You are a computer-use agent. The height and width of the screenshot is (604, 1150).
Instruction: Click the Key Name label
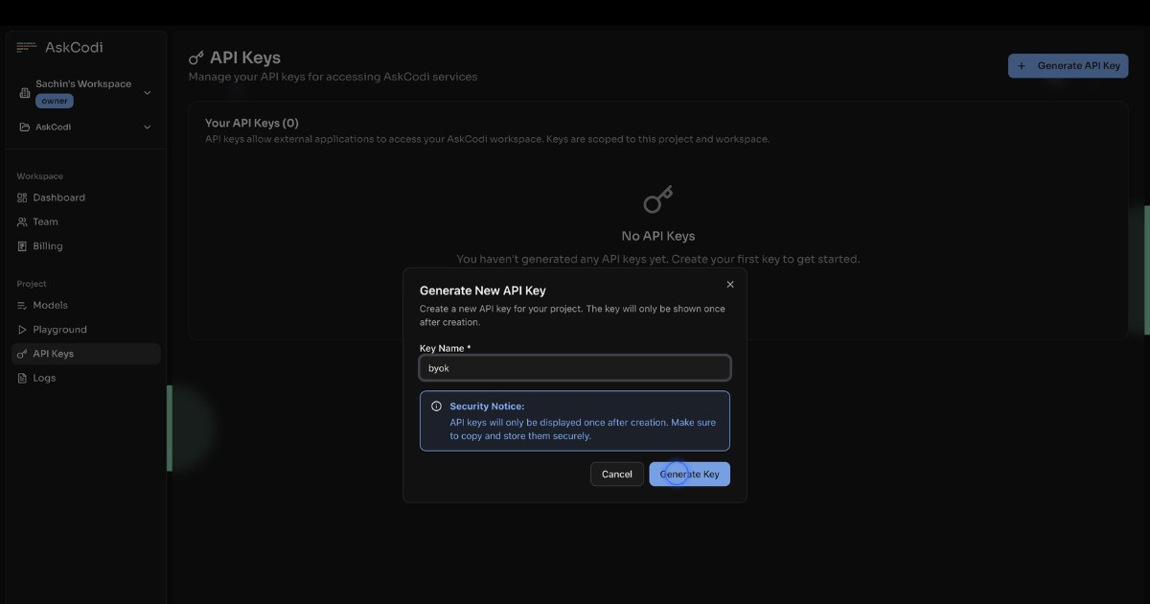pyautogui.click(x=446, y=348)
